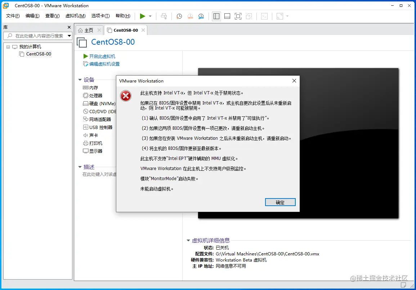The image size is (416, 290).
Task: Click 编辑虚拟机设置 to edit VM settings
Action: coord(104,64)
